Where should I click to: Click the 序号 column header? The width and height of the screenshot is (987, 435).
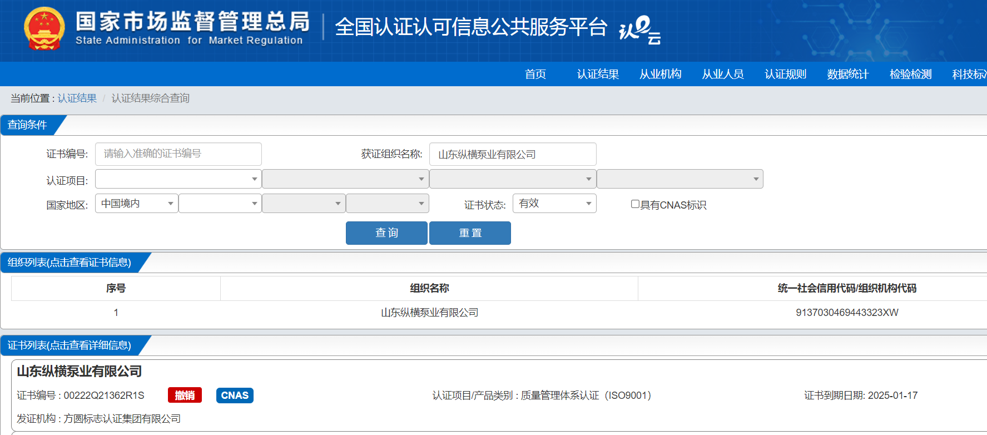click(x=116, y=288)
